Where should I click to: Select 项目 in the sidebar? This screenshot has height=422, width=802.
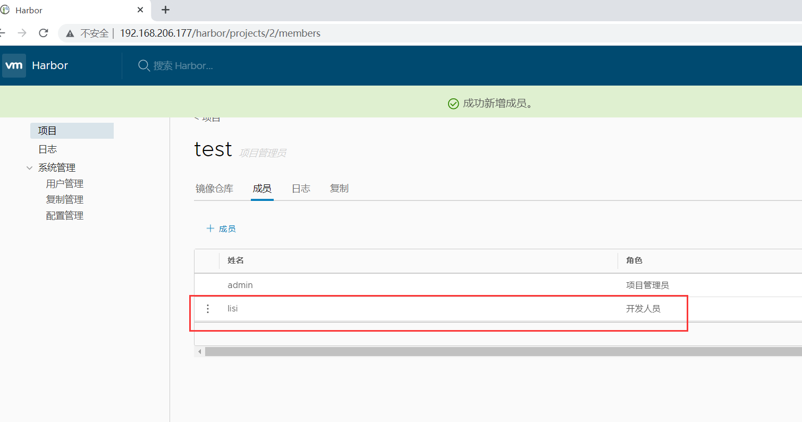pos(72,131)
